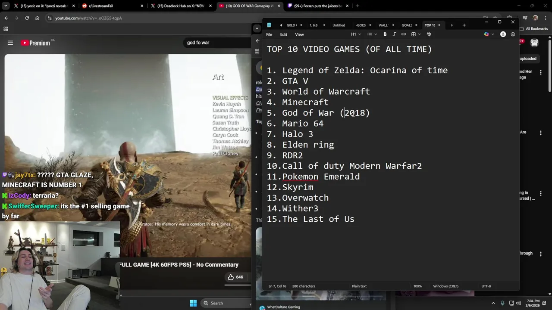The image size is (552, 310).
Task: Add a new Notepad tab
Action: pos(464,25)
